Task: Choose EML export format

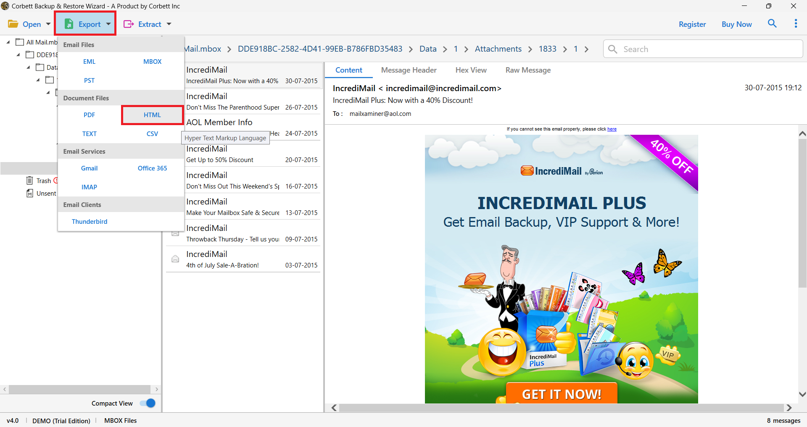Action: pyautogui.click(x=89, y=61)
